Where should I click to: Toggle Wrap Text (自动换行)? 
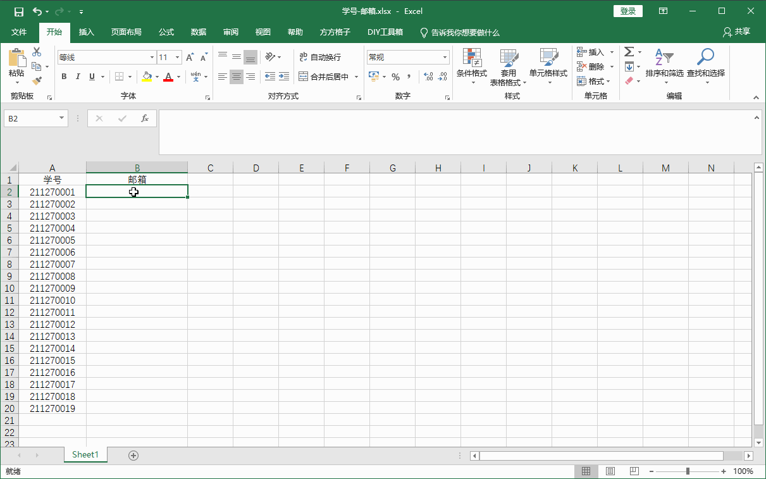[x=320, y=57]
